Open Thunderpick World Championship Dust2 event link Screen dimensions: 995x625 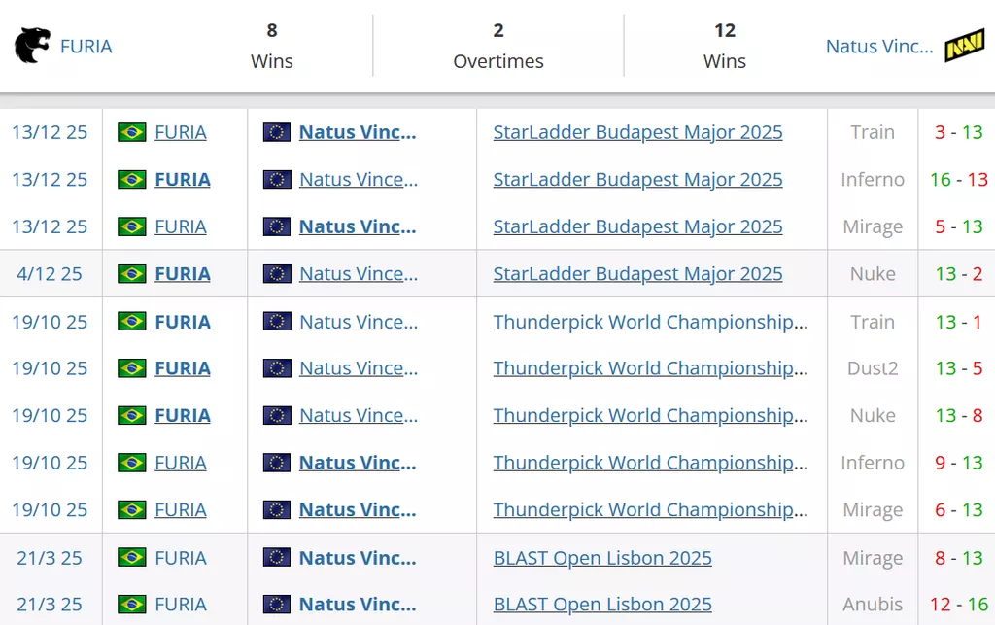pyautogui.click(x=650, y=368)
